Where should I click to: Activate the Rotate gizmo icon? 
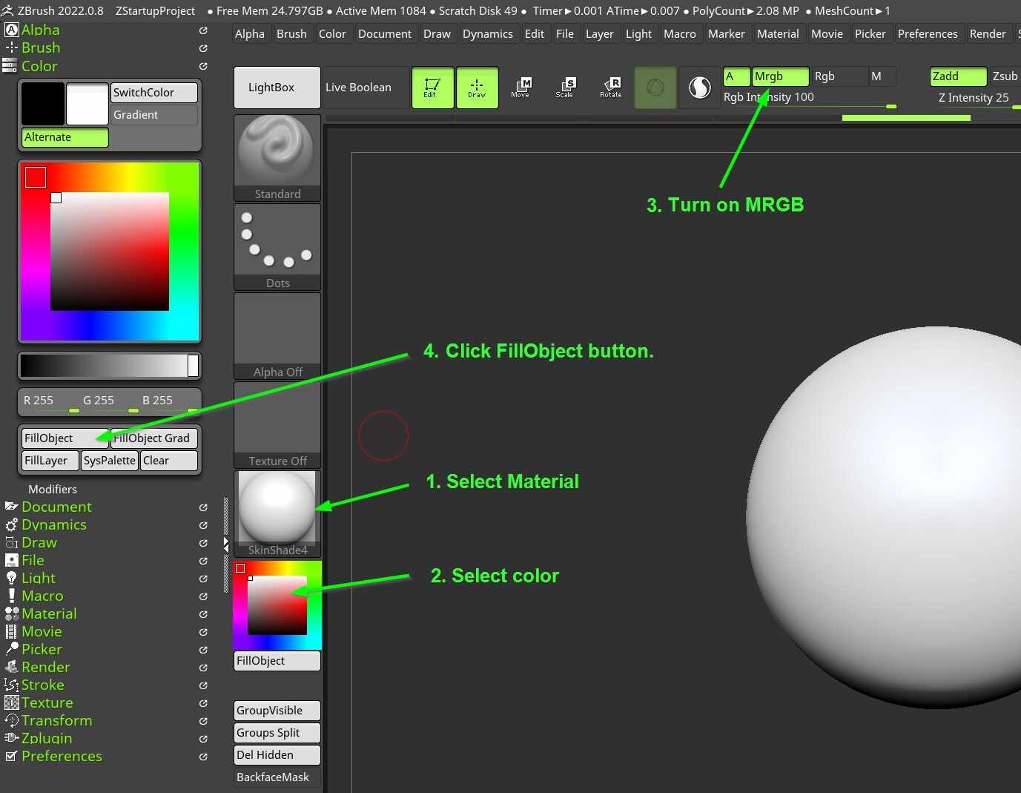[x=610, y=87]
